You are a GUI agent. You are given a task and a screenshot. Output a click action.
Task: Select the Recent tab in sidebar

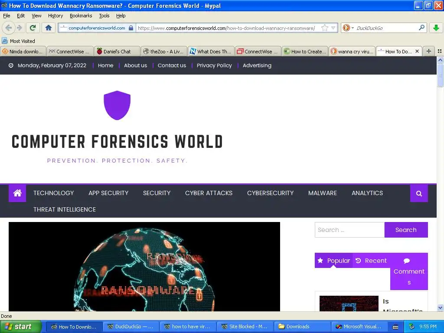click(371, 261)
